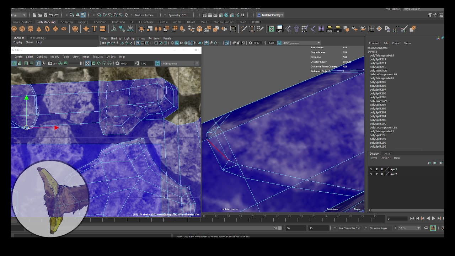The width and height of the screenshot is (455, 256).
Task: Click the new scene icon
Action: pyautogui.click(x=34, y=15)
